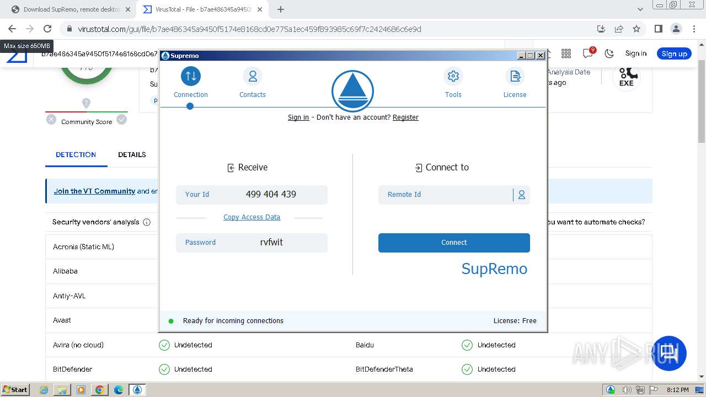Go back in Chrome
The height and width of the screenshot is (397, 706).
(x=12, y=29)
